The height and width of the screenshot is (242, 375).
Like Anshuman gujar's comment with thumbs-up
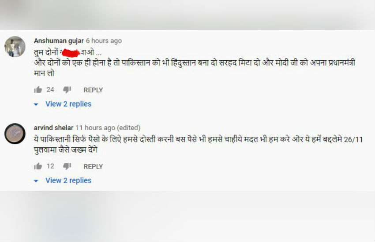[38, 90]
